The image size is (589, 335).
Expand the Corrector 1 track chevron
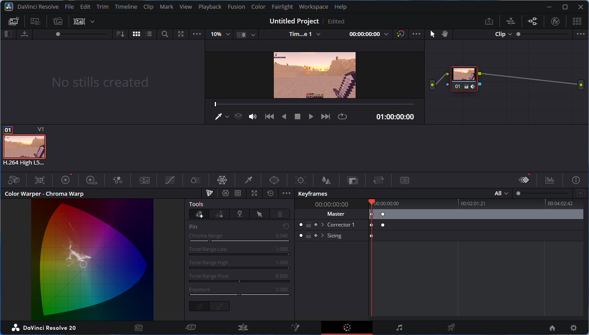(322, 225)
